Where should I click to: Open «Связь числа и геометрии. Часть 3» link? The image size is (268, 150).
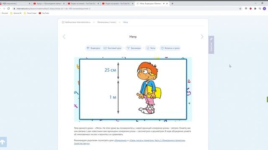coord(157,140)
